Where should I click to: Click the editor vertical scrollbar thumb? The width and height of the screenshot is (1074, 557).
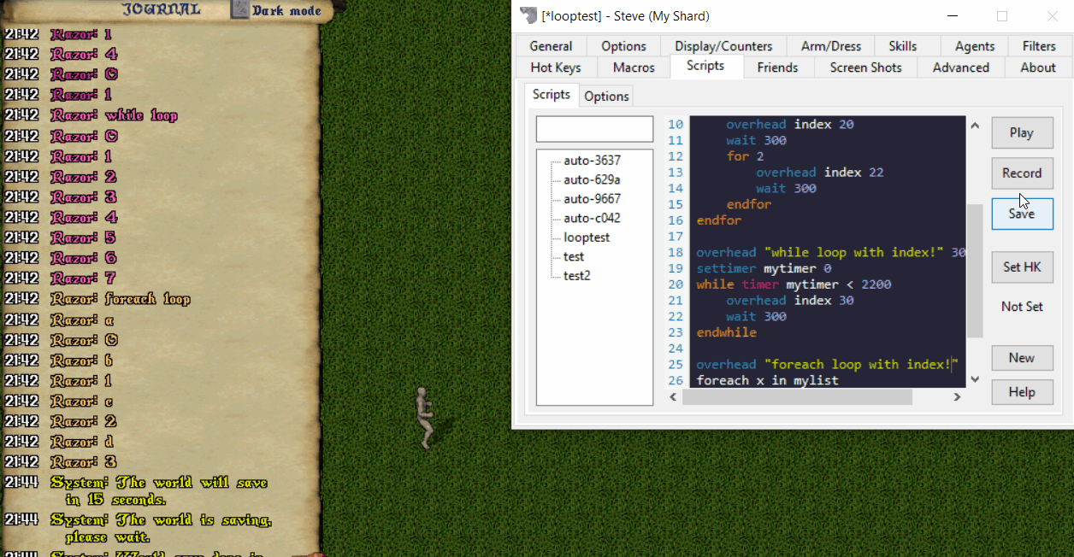click(975, 271)
